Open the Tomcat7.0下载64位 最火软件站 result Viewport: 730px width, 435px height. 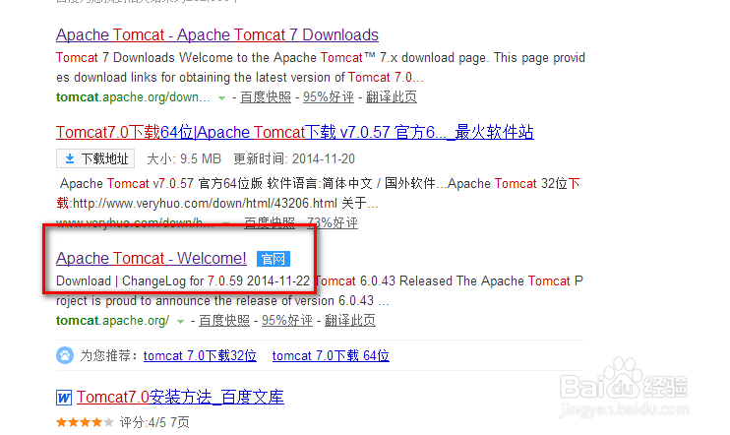pos(295,132)
